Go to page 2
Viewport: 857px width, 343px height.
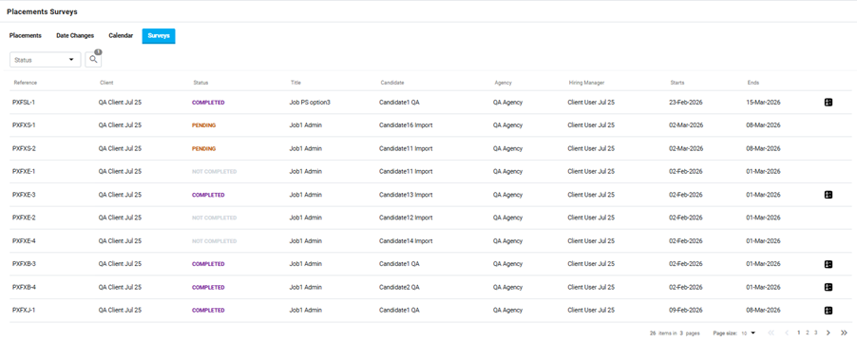coord(807,333)
